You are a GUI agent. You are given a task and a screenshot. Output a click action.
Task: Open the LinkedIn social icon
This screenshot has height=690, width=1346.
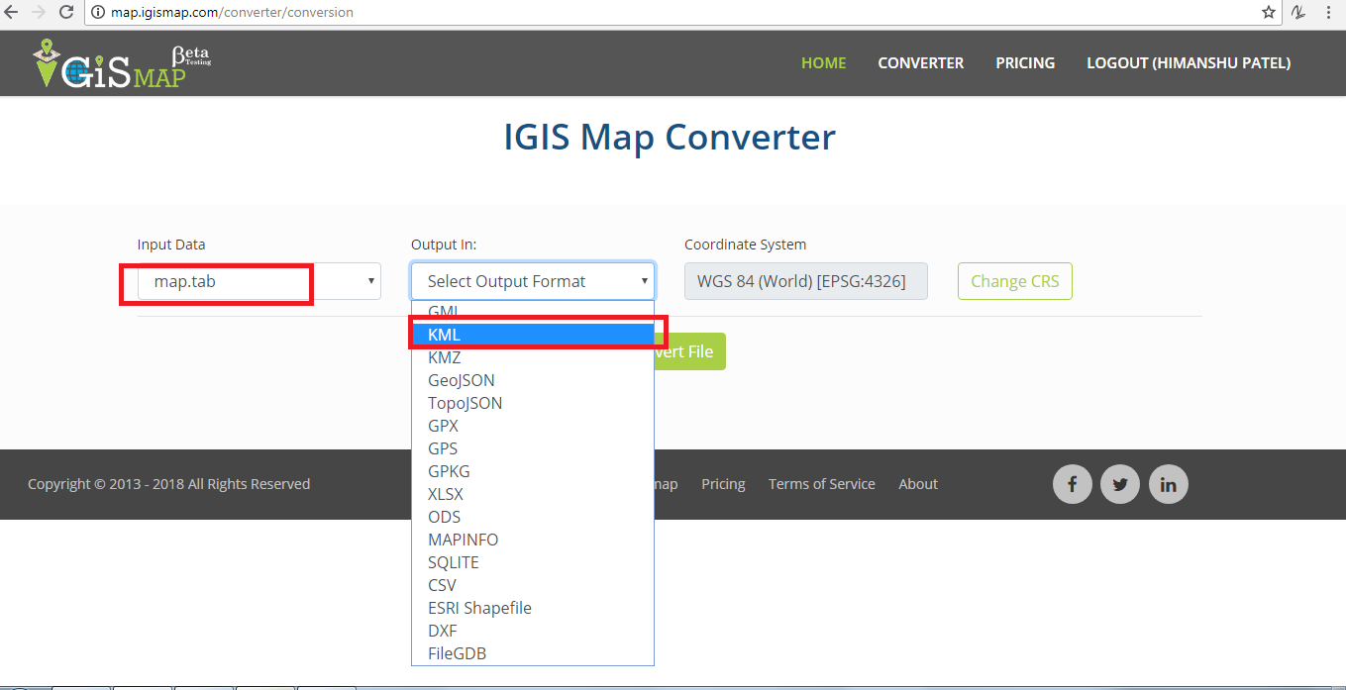(x=1169, y=484)
